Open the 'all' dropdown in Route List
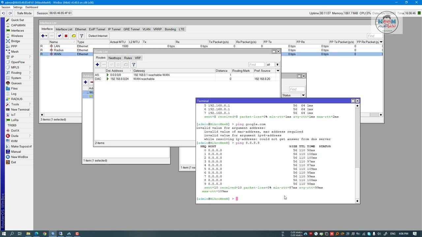Viewport: 422px width, 237px height. pyautogui.click(x=272, y=65)
